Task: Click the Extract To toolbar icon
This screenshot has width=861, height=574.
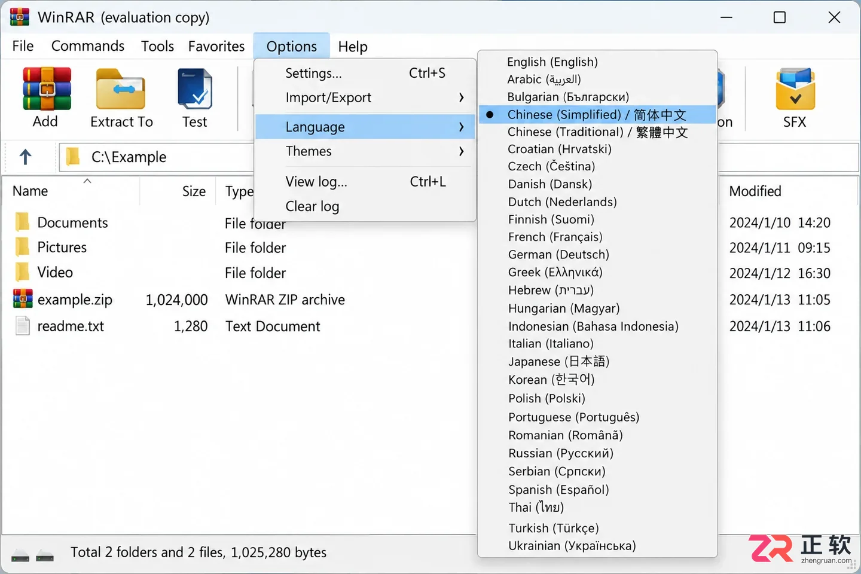Action: point(121,89)
